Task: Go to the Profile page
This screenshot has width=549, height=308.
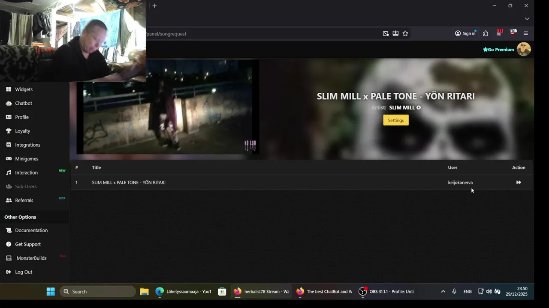Action: (22, 117)
